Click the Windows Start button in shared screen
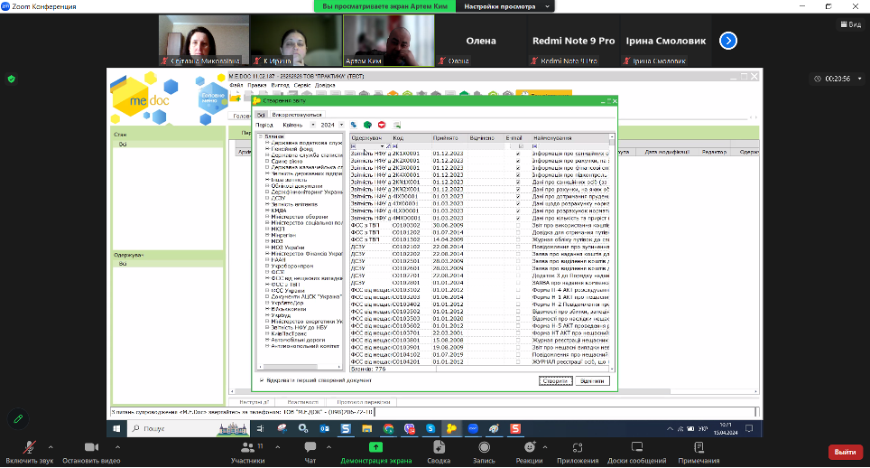This screenshot has height=468, width=870. coord(116,428)
